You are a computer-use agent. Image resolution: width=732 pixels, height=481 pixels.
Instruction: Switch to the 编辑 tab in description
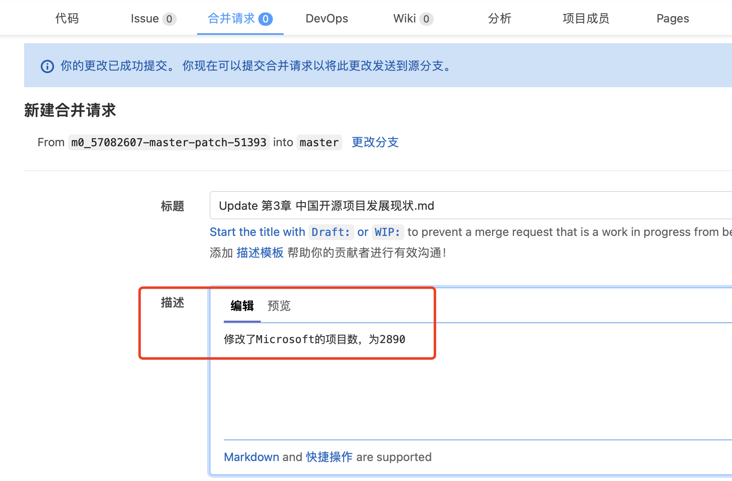coord(242,306)
